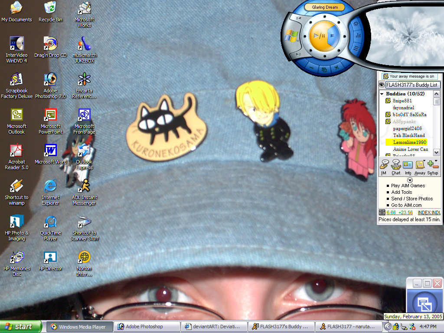Select buddy b1o0dY SaKuRa
This screenshot has width=444, height=333.
point(409,114)
